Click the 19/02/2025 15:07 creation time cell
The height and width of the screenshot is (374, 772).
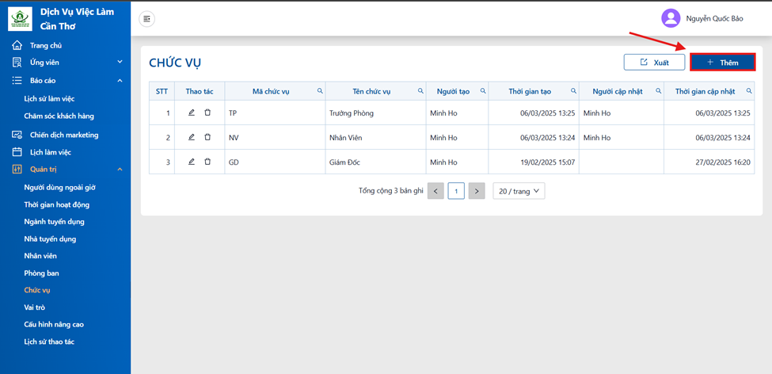coord(534,162)
